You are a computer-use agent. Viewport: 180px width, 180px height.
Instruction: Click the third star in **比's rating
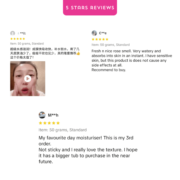pyautogui.click(x=18, y=39)
